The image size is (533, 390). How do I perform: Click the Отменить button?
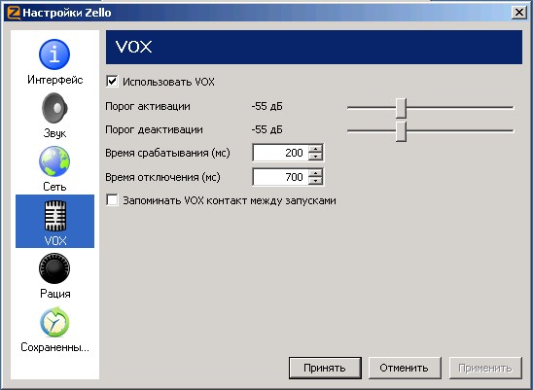(405, 368)
